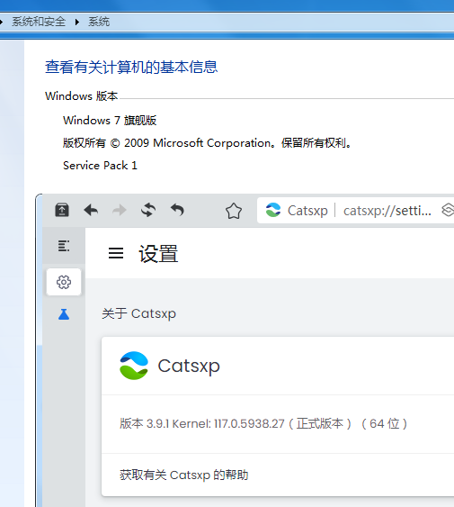Click the Service Pack 1 text
The height and width of the screenshot is (507, 454).
pos(100,166)
